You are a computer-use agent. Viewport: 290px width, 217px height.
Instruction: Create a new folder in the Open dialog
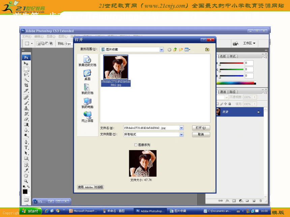[181, 49]
